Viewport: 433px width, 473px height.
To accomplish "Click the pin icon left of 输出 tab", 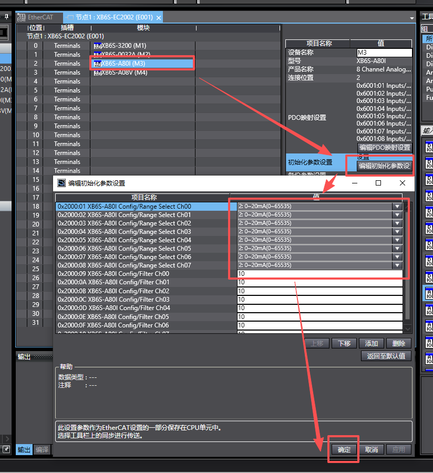I will pyautogui.click(x=6, y=449).
